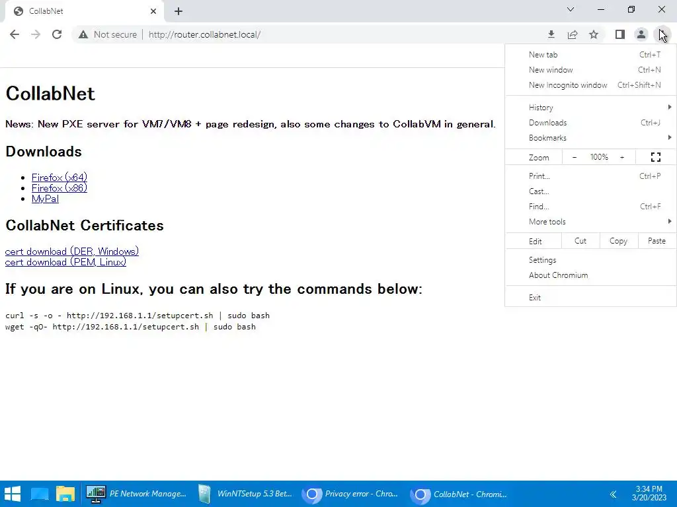Viewport: 677px width, 507px height.
Task: Download Firefox (x86) link
Action: 59,188
